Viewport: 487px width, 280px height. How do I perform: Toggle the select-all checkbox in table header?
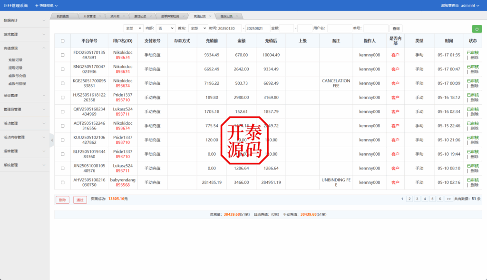tap(62, 40)
